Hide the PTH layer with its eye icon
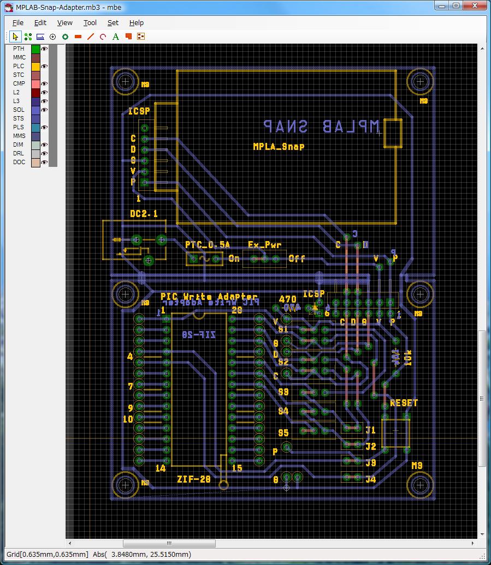The width and height of the screenshot is (491, 565). pyautogui.click(x=44, y=49)
